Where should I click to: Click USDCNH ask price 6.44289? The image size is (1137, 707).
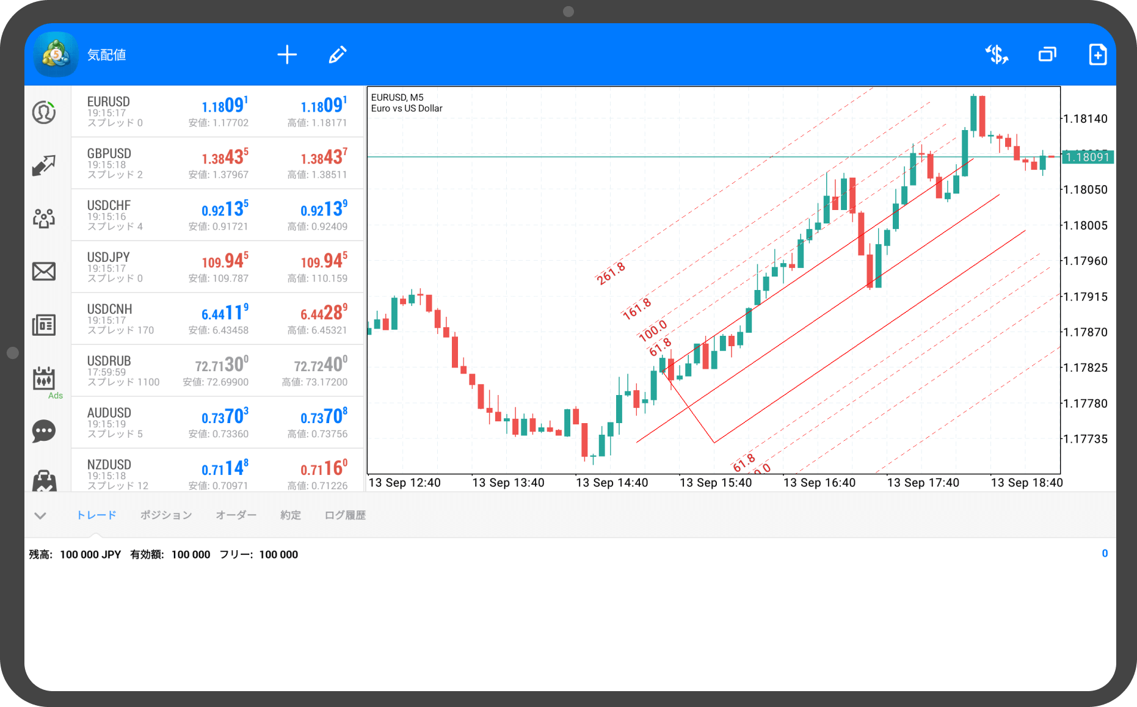click(324, 313)
